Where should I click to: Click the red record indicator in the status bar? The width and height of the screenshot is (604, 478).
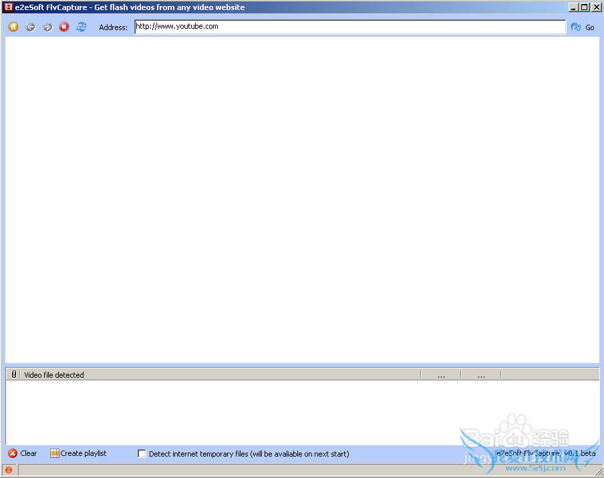pyautogui.click(x=9, y=470)
